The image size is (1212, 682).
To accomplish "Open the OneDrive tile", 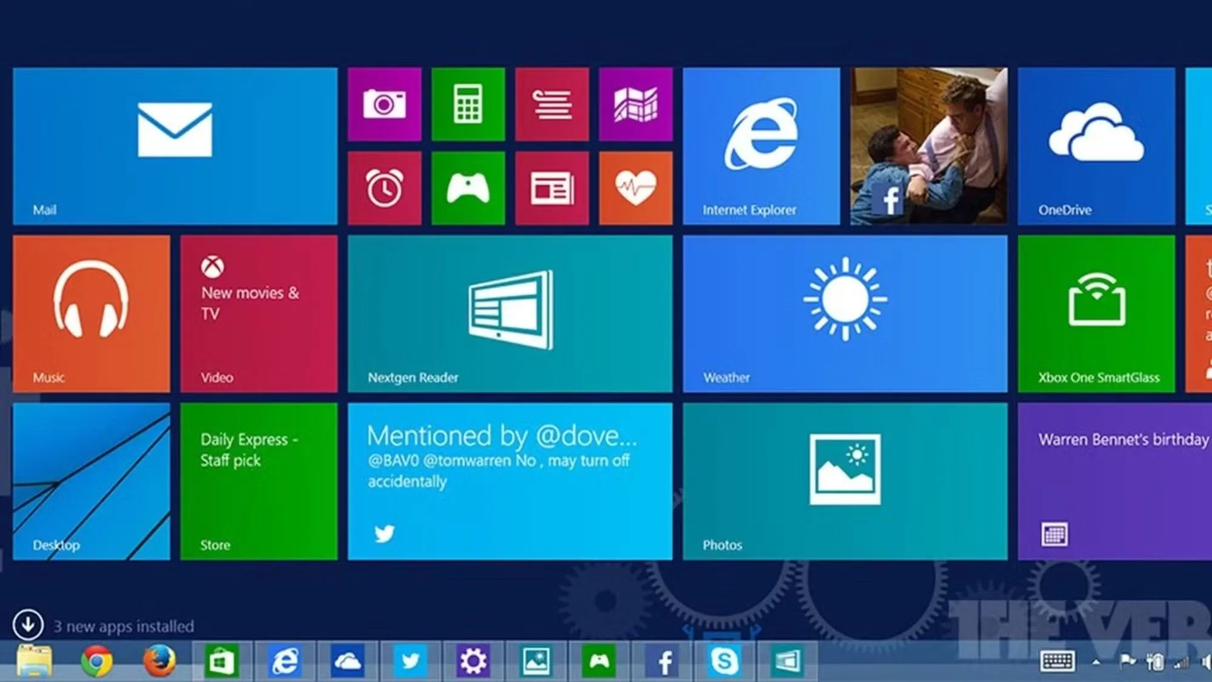I will [1096, 146].
